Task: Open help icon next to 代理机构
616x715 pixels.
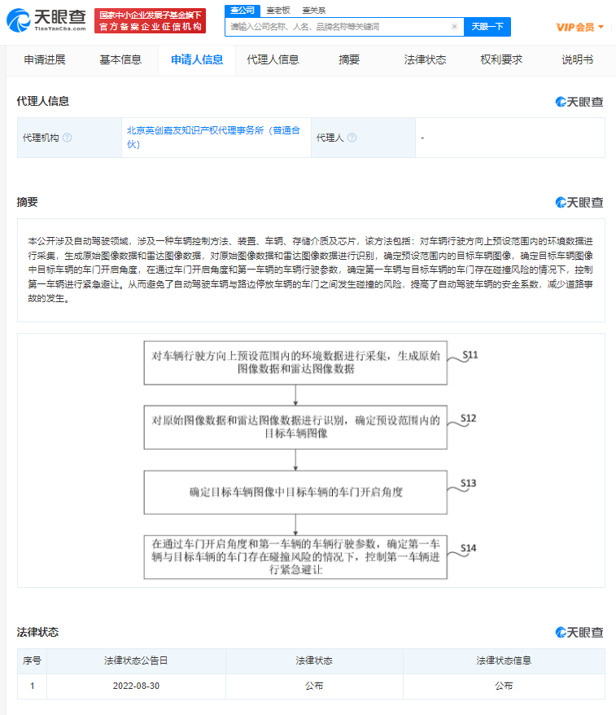Action: [67, 138]
